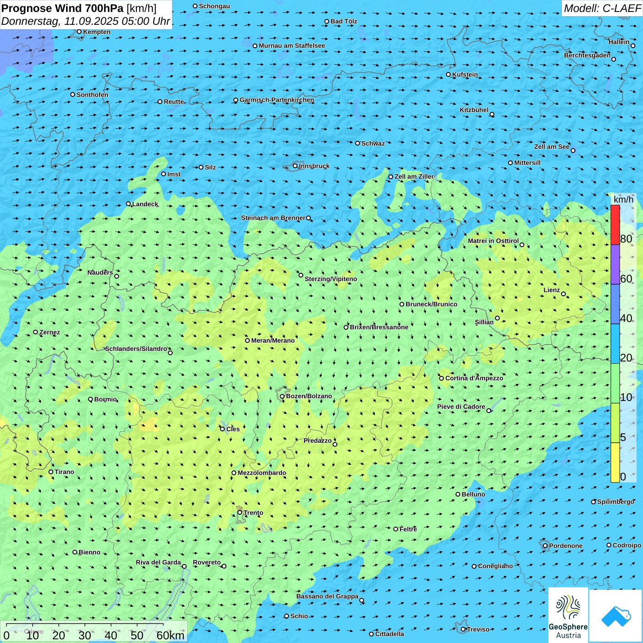The height and width of the screenshot is (643, 643).
Task: Click the Kitzbühel location marker
Action: [492, 114]
